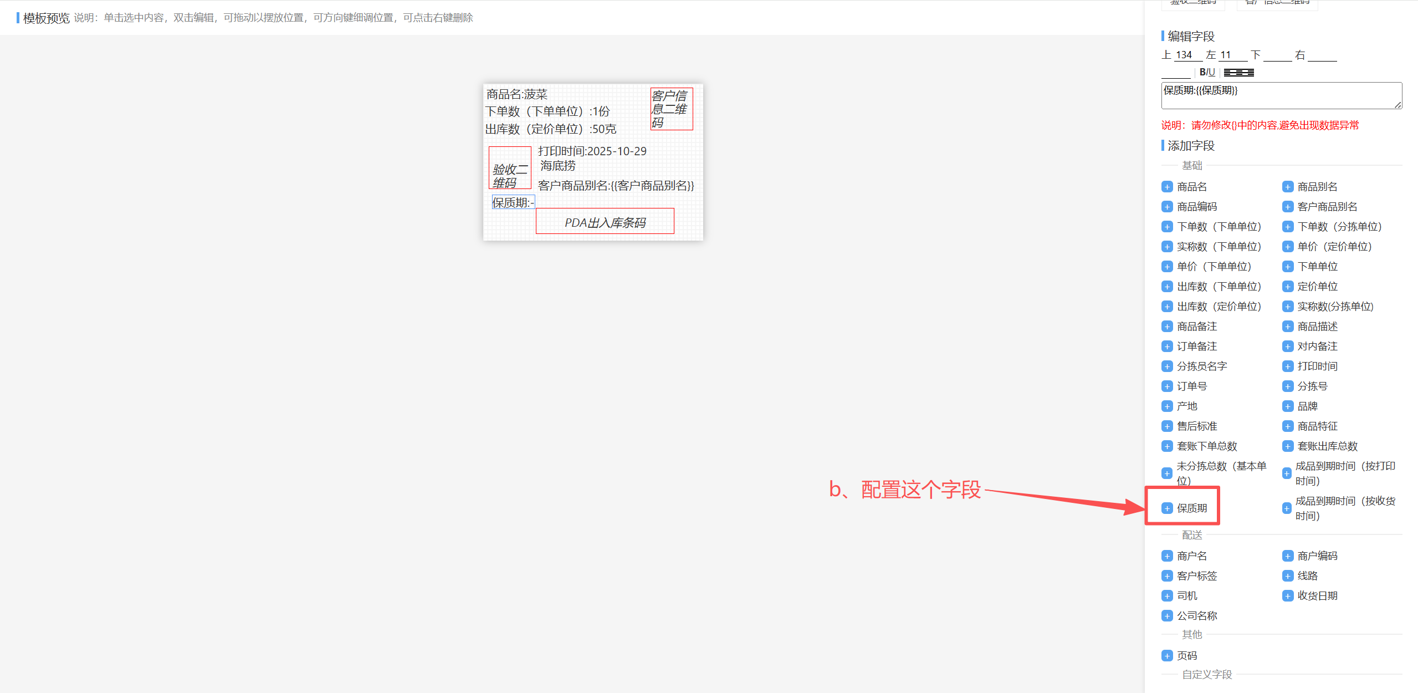Select PDA出入库条码 barcode box in preview
Image resolution: width=1418 pixels, height=693 pixels.
click(605, 222)
